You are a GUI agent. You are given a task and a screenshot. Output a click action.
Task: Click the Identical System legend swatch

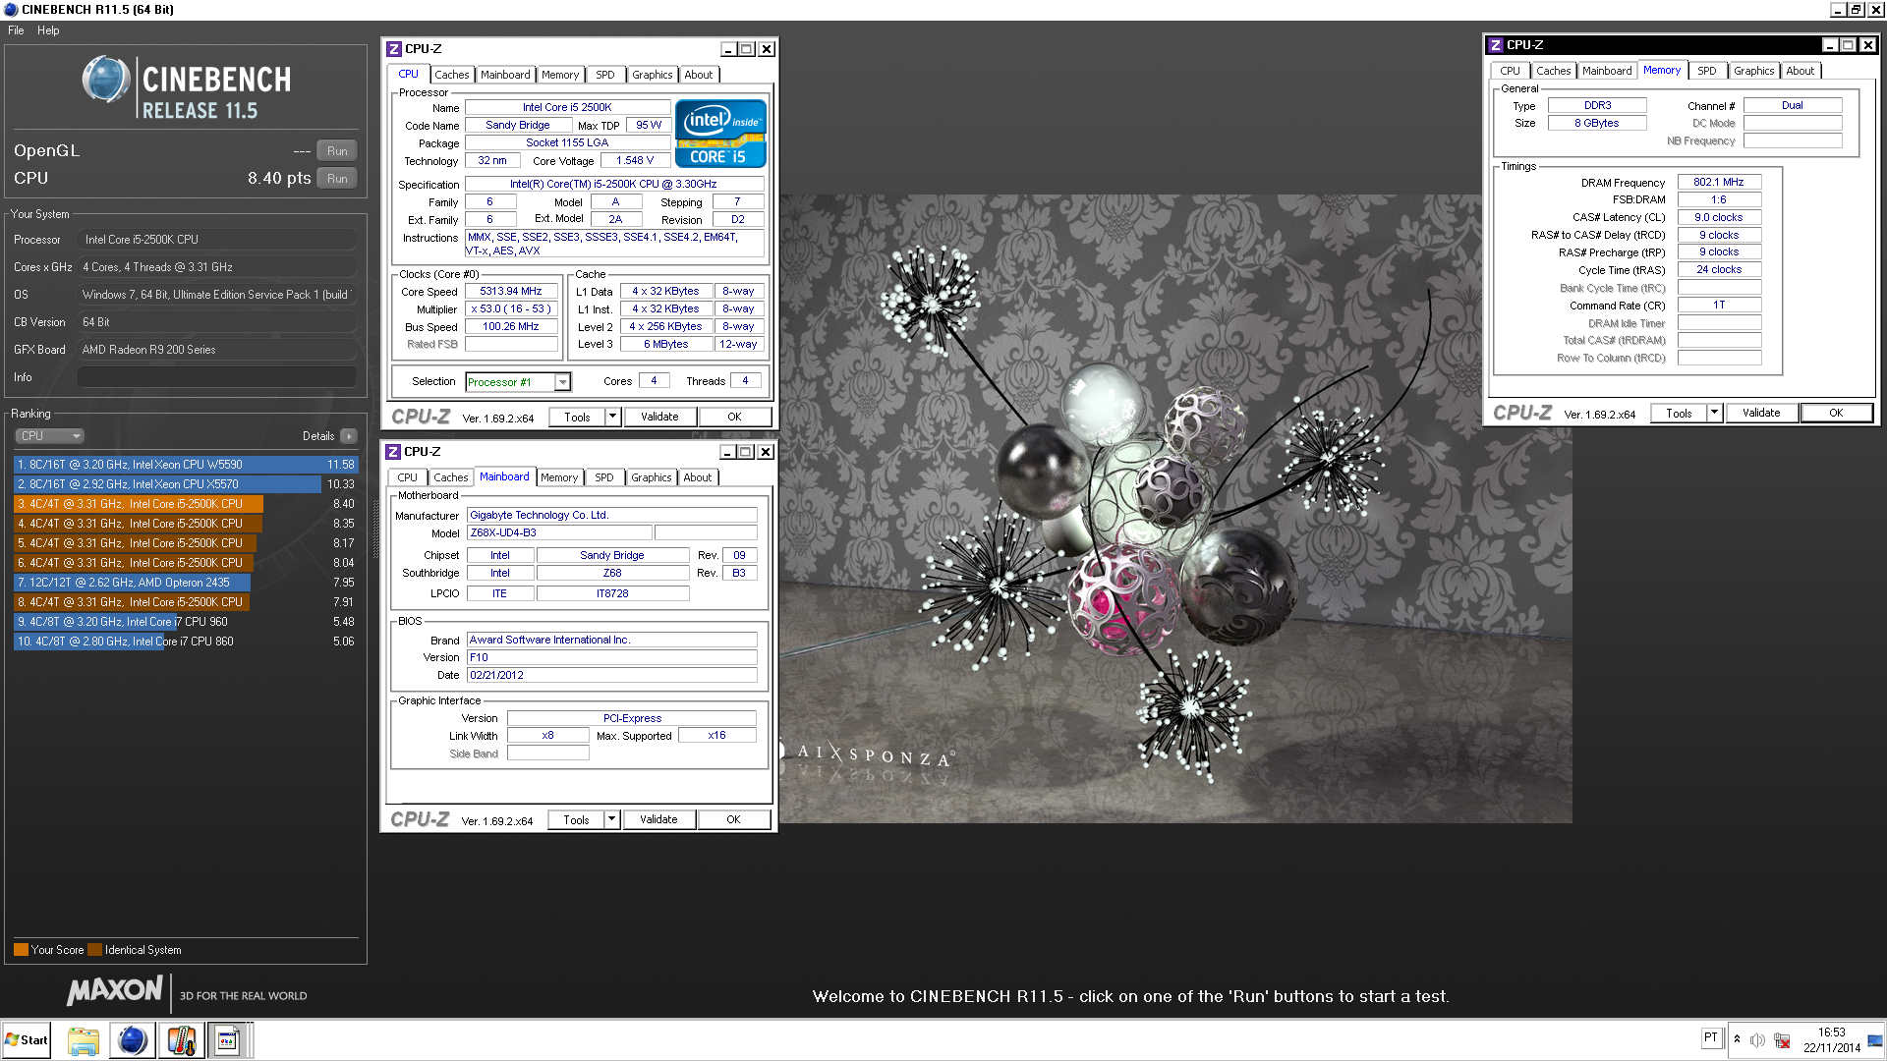(94, 950)
